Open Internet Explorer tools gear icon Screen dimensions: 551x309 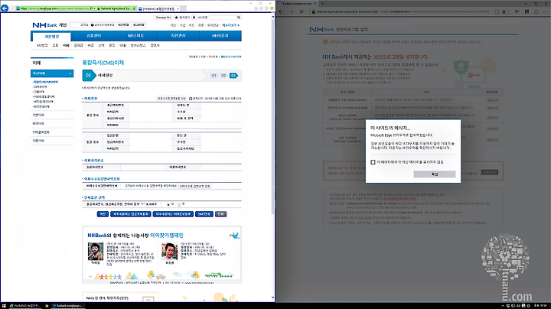coord(267,8)
